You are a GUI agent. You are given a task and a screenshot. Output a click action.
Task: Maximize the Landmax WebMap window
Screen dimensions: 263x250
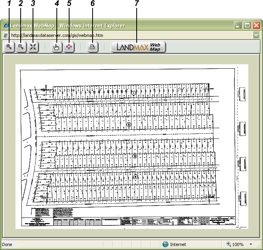pyautogui.click(x=247, y=25)
